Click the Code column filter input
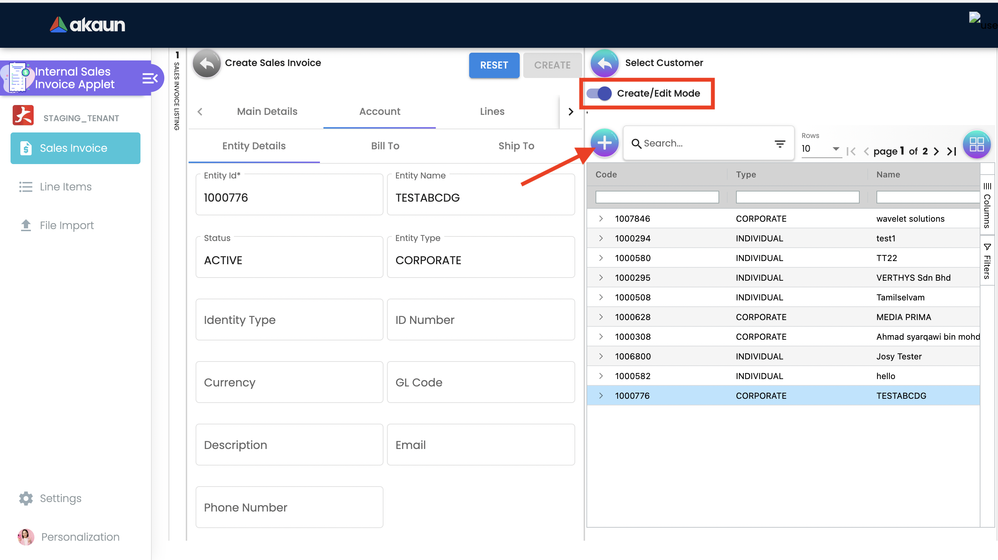Image resolution: width=998 pixels, height=560 pixels. tap(657, 197)
